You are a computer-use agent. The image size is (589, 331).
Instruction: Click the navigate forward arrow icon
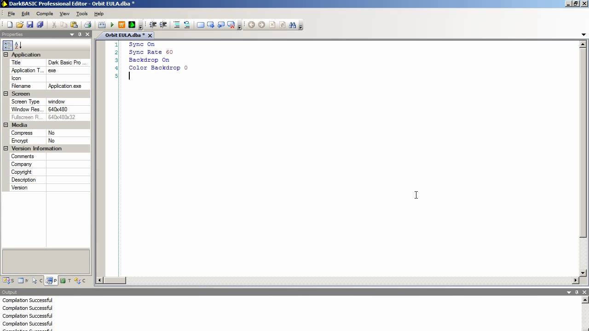pyautogui.click(x=261, y=25)
